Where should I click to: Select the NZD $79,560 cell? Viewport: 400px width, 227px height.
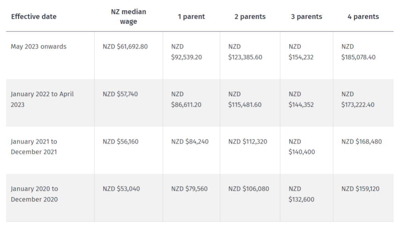pyautogui.click(x=189, y=189)
